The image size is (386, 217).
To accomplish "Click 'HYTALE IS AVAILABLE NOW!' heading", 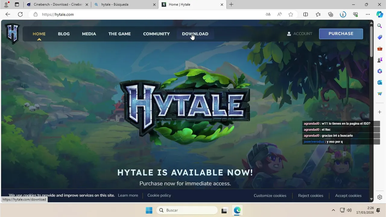I will coord(185,172).
